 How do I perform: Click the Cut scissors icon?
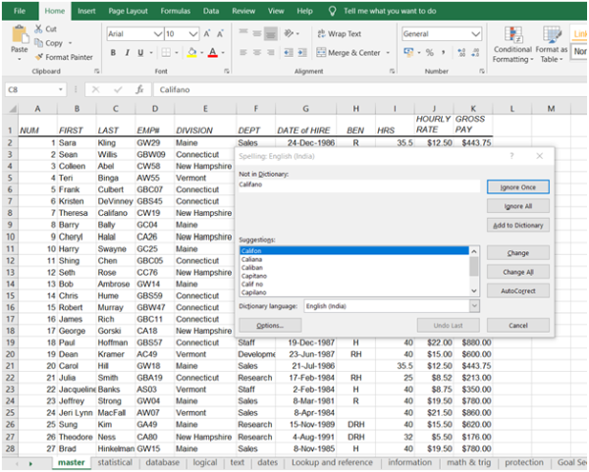(39, 29)
